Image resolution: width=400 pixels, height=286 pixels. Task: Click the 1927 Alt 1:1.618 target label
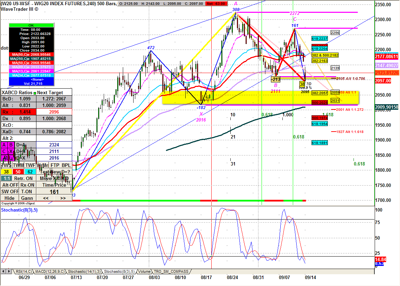[x=350, y=132]
